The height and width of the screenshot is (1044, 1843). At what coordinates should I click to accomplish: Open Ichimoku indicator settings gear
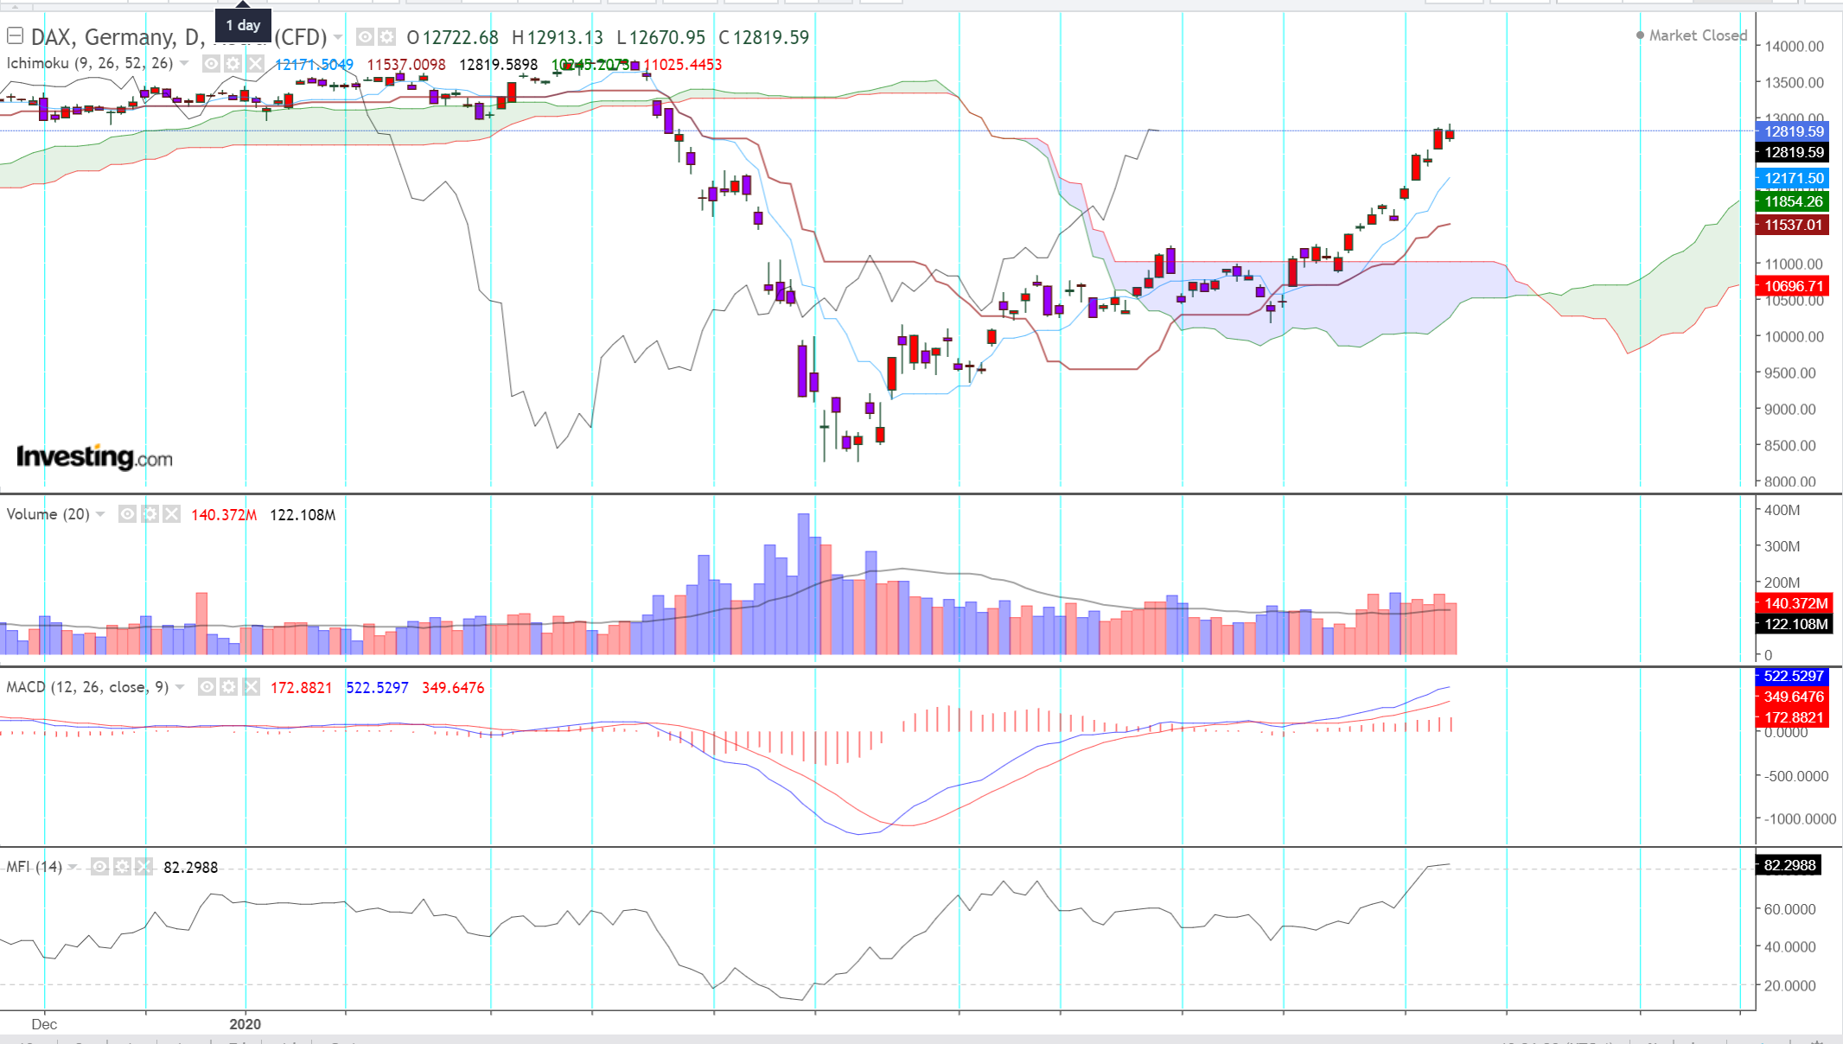[233, 63]
